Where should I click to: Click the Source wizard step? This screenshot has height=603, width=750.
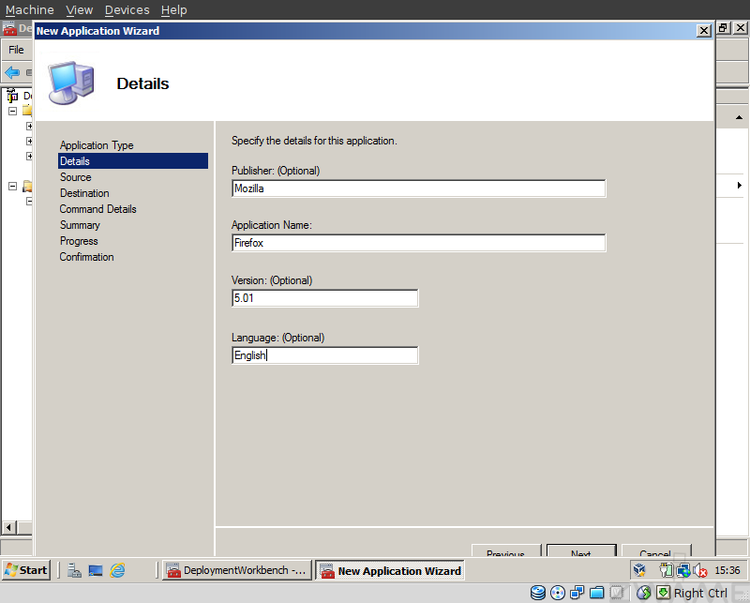click(76, 177)
